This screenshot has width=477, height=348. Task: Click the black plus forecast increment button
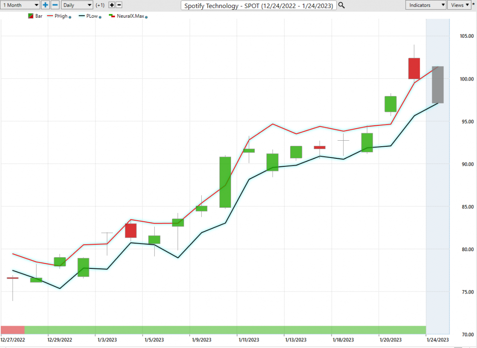(x=112, y=5)
